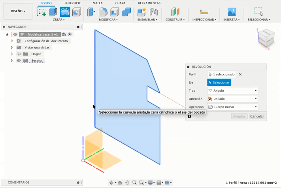This screenshot has height=188, width=281.
Task: Click the Select window tool icon
Action: click(258, 12)
